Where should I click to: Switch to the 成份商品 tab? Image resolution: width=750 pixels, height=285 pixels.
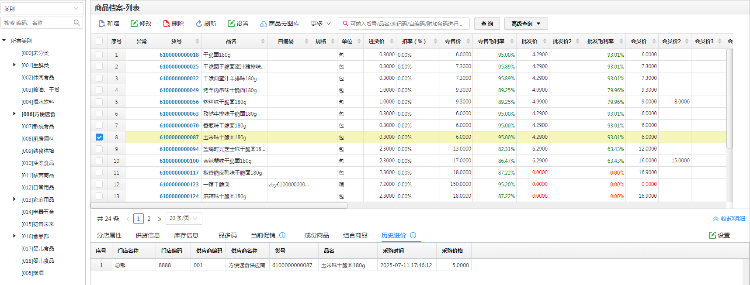click(x=317, y=235)
